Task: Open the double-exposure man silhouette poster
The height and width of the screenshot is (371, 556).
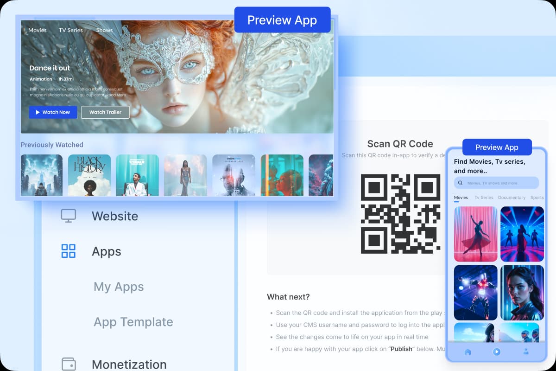Action: pos(234,175)
